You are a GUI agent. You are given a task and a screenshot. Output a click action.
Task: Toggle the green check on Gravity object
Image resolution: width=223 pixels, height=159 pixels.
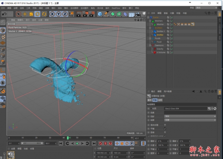point(171,49)
